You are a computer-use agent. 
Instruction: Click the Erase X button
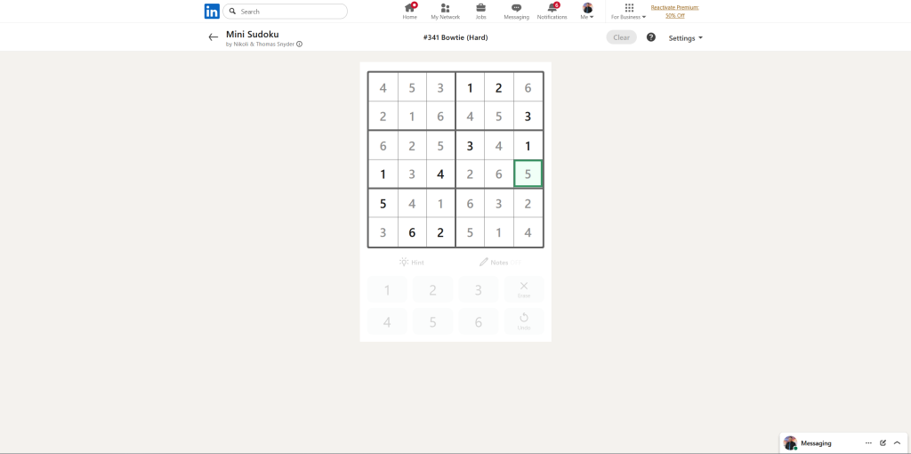coord(524,289)
